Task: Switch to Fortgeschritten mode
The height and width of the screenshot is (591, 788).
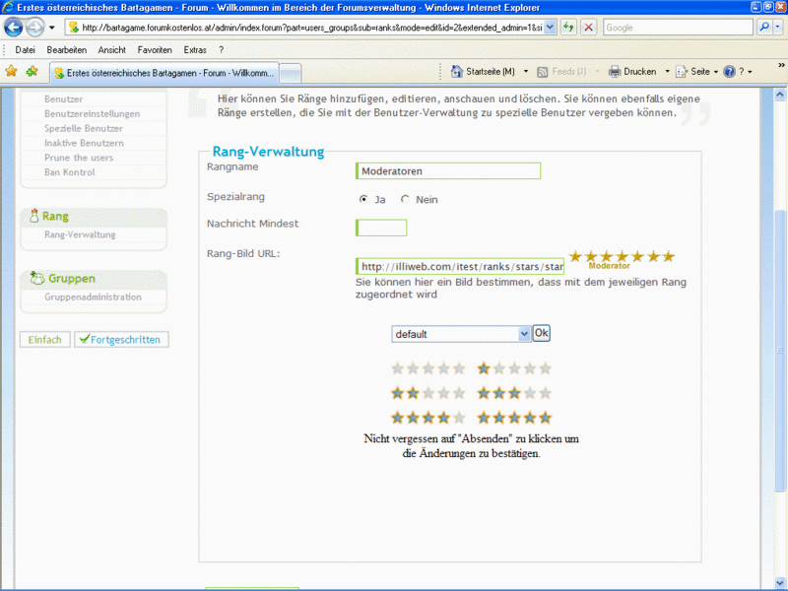Action: (x=121, y=340)
